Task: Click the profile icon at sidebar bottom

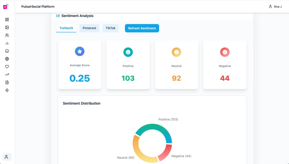Action: pyautogui.click(x=7, y=157)
